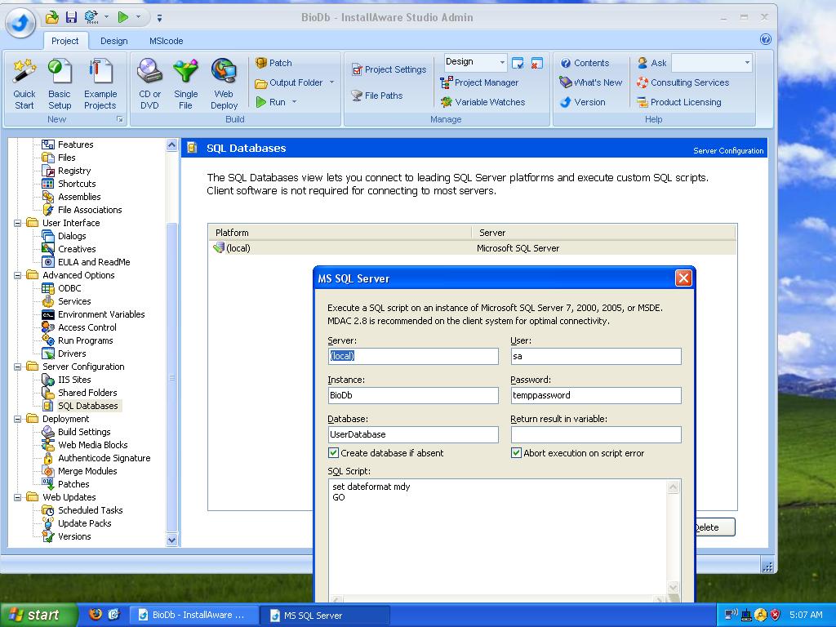Open the Design view dropdown

point(502,62)
